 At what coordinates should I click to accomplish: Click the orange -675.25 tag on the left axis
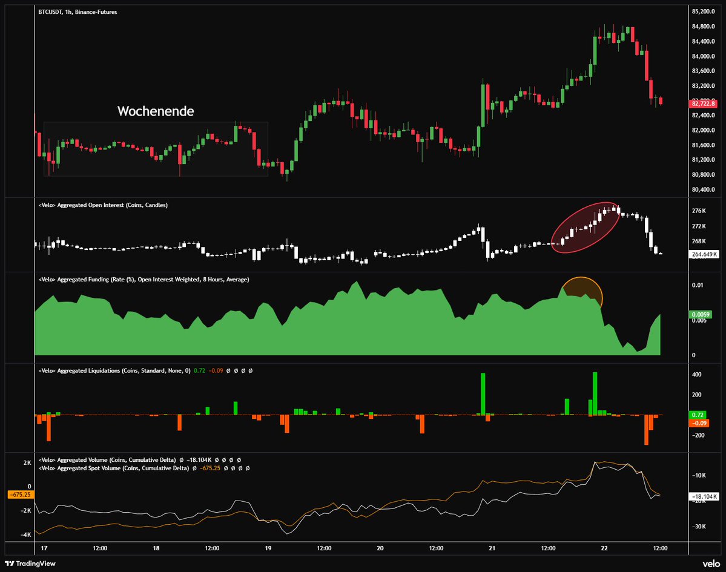tap(19, 495)
